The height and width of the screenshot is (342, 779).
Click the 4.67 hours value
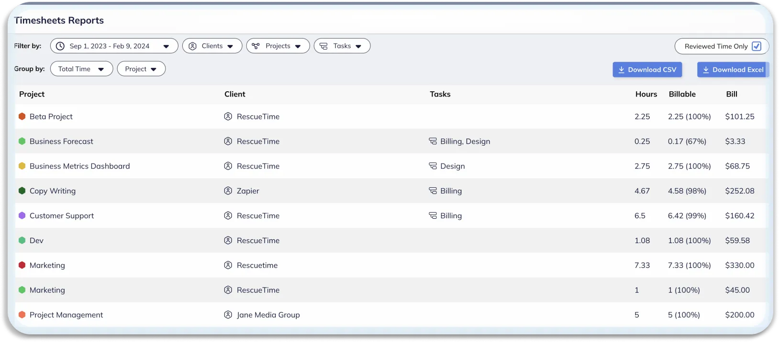pyautogui.click(x=642, y=191)
